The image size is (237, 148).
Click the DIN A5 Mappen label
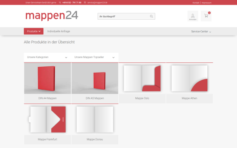95,98
